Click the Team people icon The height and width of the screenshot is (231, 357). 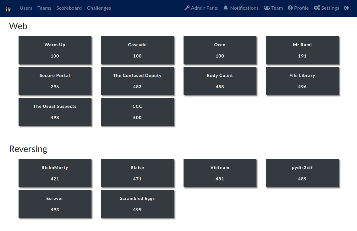point(267,8)
